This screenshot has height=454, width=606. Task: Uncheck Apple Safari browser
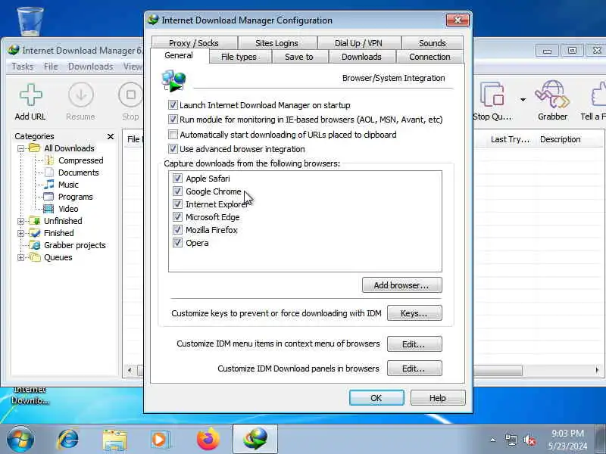(177, 179)
